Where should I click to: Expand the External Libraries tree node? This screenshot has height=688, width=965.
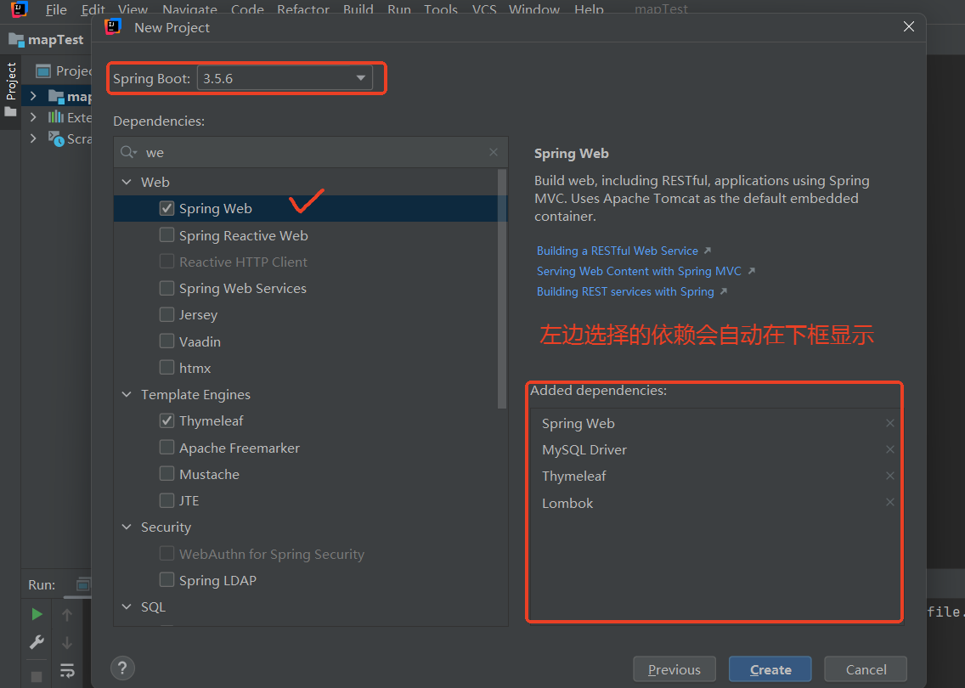[x=33, y=117]
